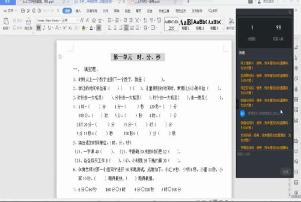Open the font size dropdown

point(77,20)
